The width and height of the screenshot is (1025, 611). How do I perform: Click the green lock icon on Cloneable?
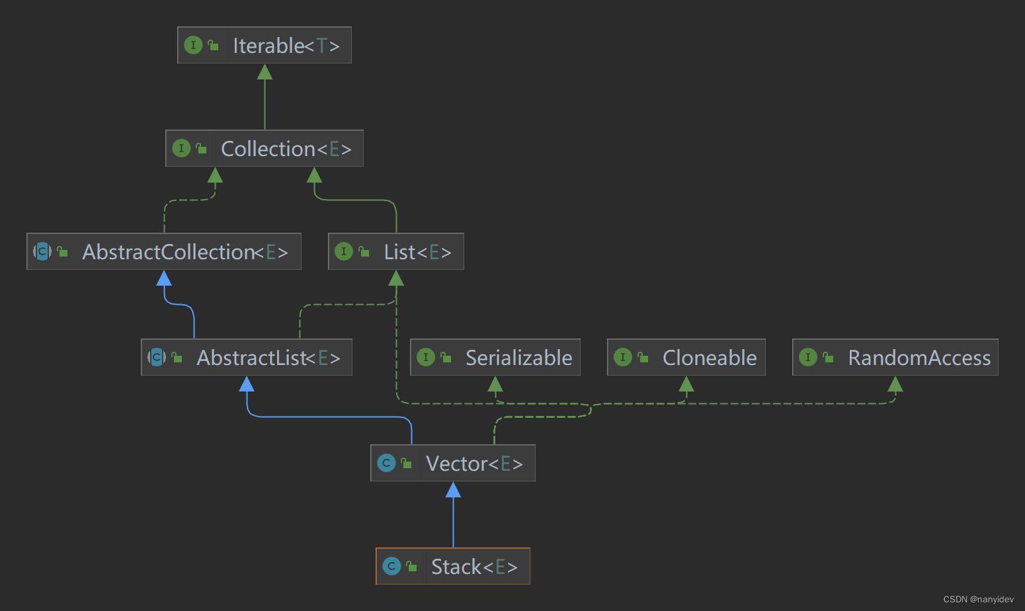(643, 357)
